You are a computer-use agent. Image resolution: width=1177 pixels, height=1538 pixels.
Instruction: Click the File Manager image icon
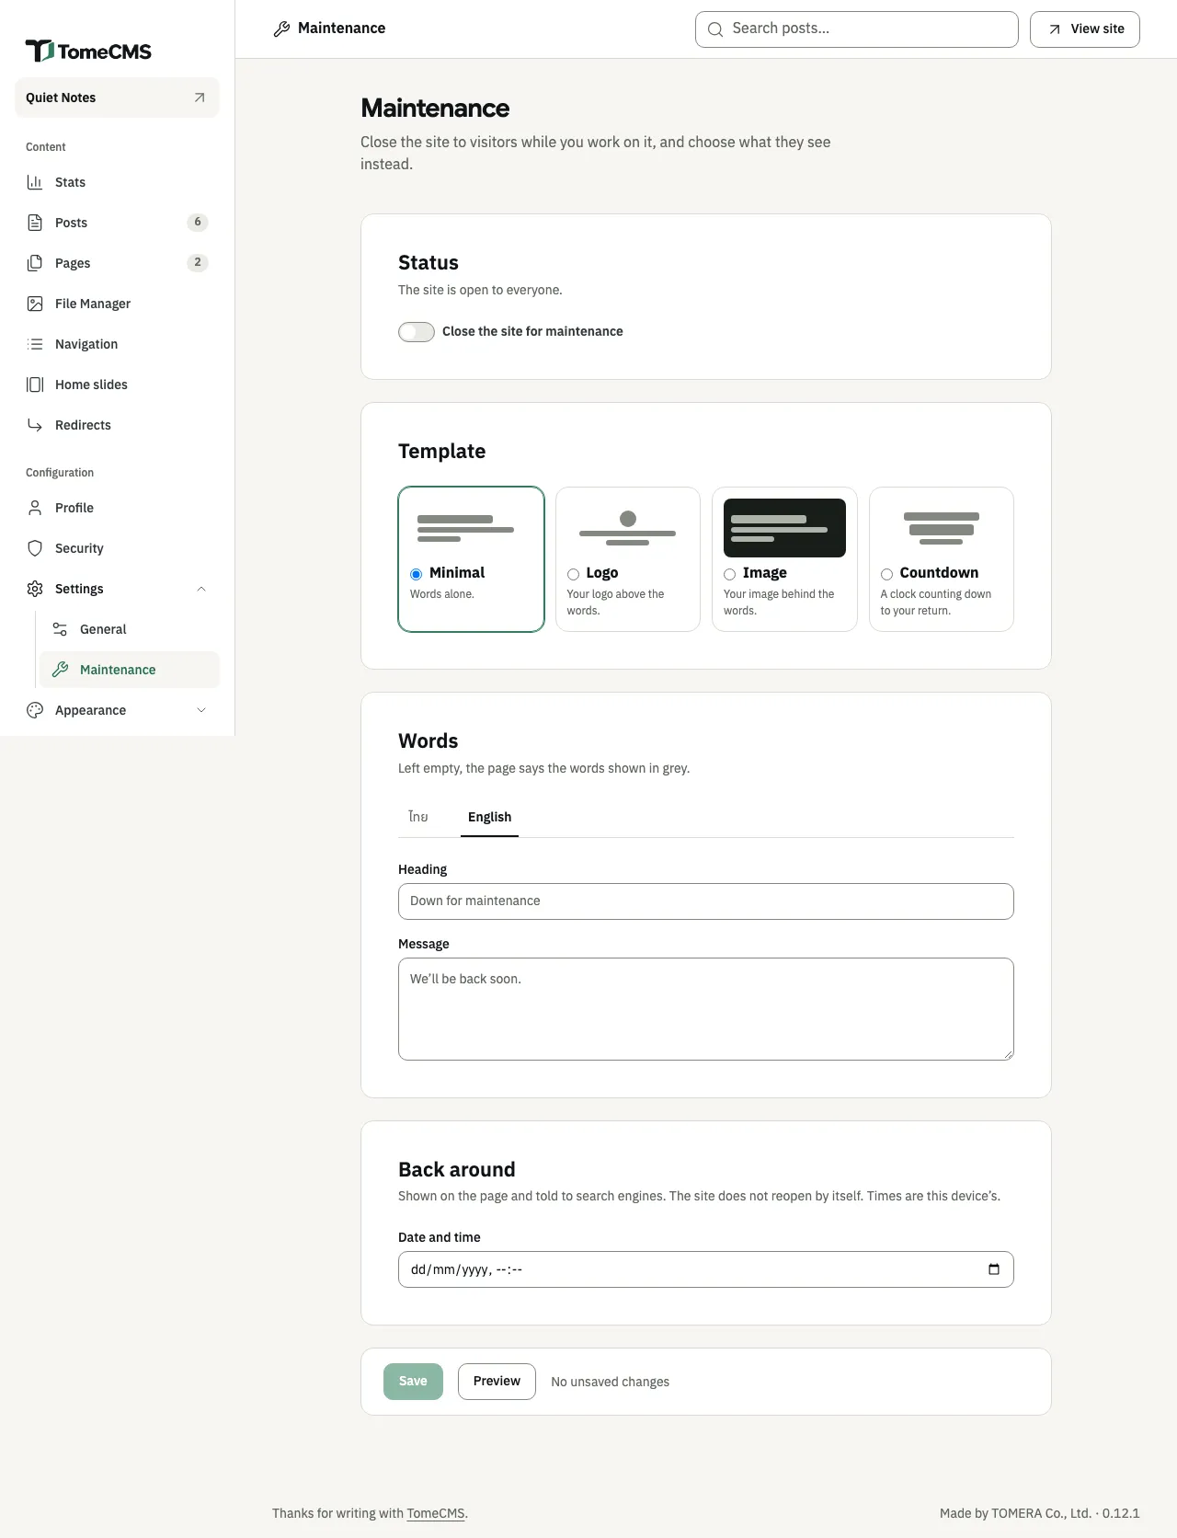tap(35, 304)
